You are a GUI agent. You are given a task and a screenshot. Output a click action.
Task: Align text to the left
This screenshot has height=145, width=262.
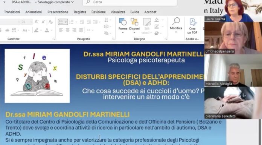coord(61,30)
